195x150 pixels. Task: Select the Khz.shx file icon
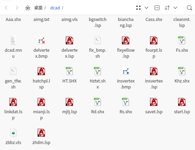click(182, 71)
